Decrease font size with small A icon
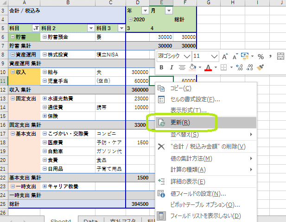 click(235, 56)
